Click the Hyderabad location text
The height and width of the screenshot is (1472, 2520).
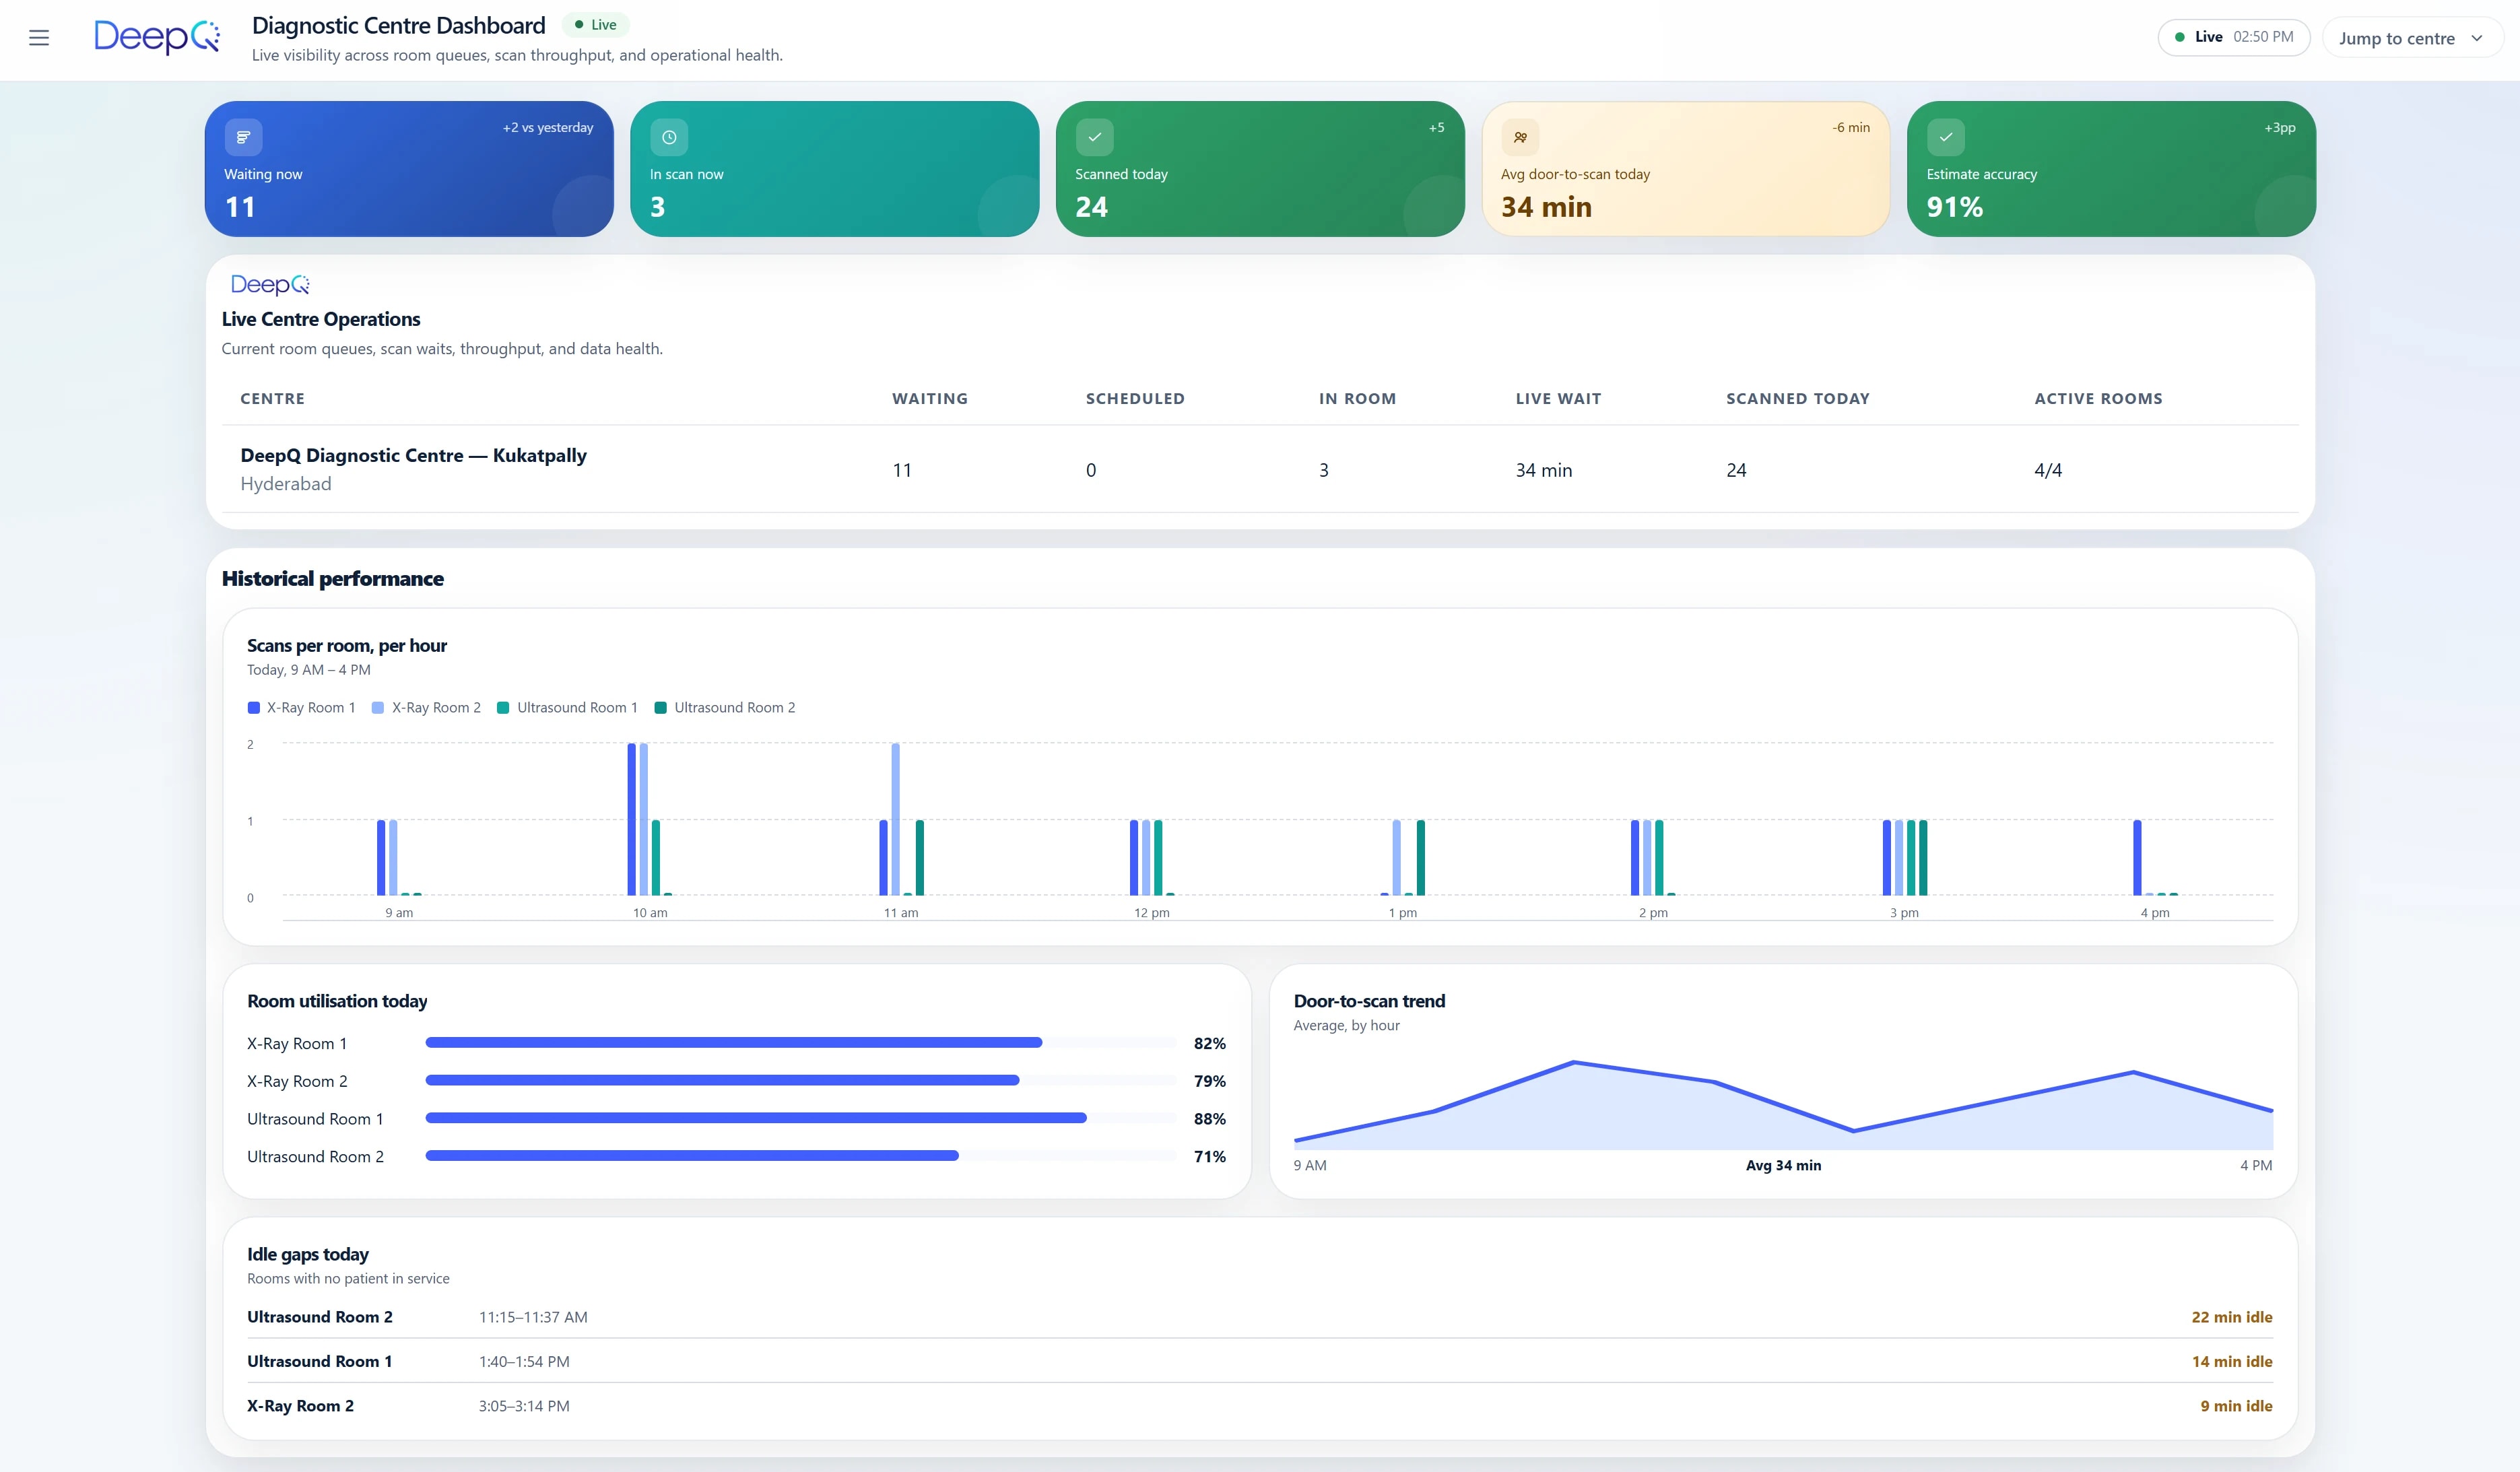pos(286,484)
